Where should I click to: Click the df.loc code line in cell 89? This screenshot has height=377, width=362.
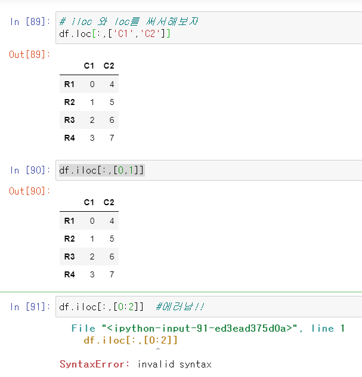pyautogui.click(x=115, y=33)
